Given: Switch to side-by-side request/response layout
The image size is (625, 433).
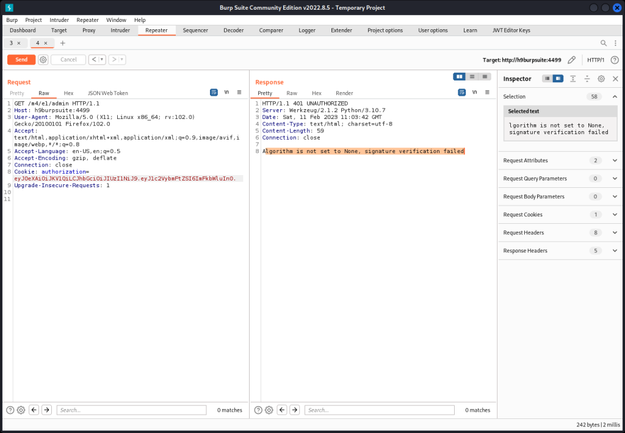Looking at the screenshot, I should [x=459, y=76].
